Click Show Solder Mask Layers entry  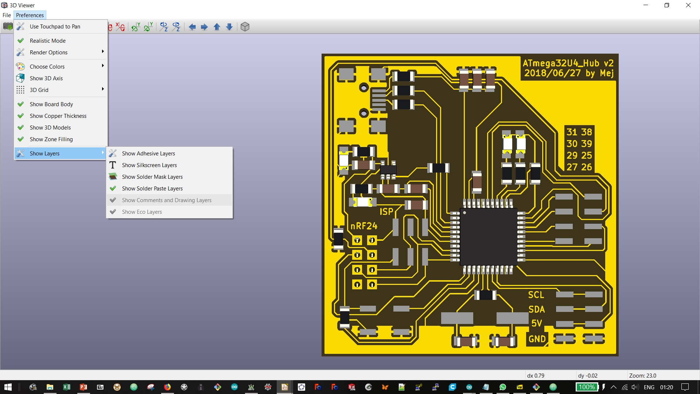152,177
